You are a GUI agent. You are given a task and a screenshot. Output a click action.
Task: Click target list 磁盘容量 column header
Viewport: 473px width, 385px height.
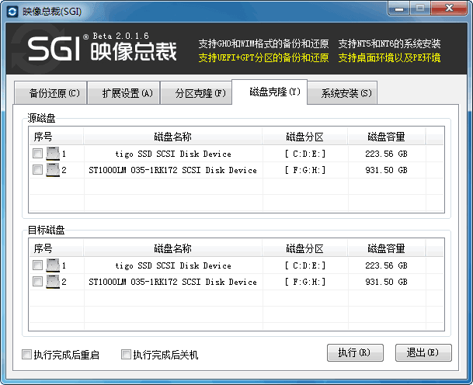(386, 248)
